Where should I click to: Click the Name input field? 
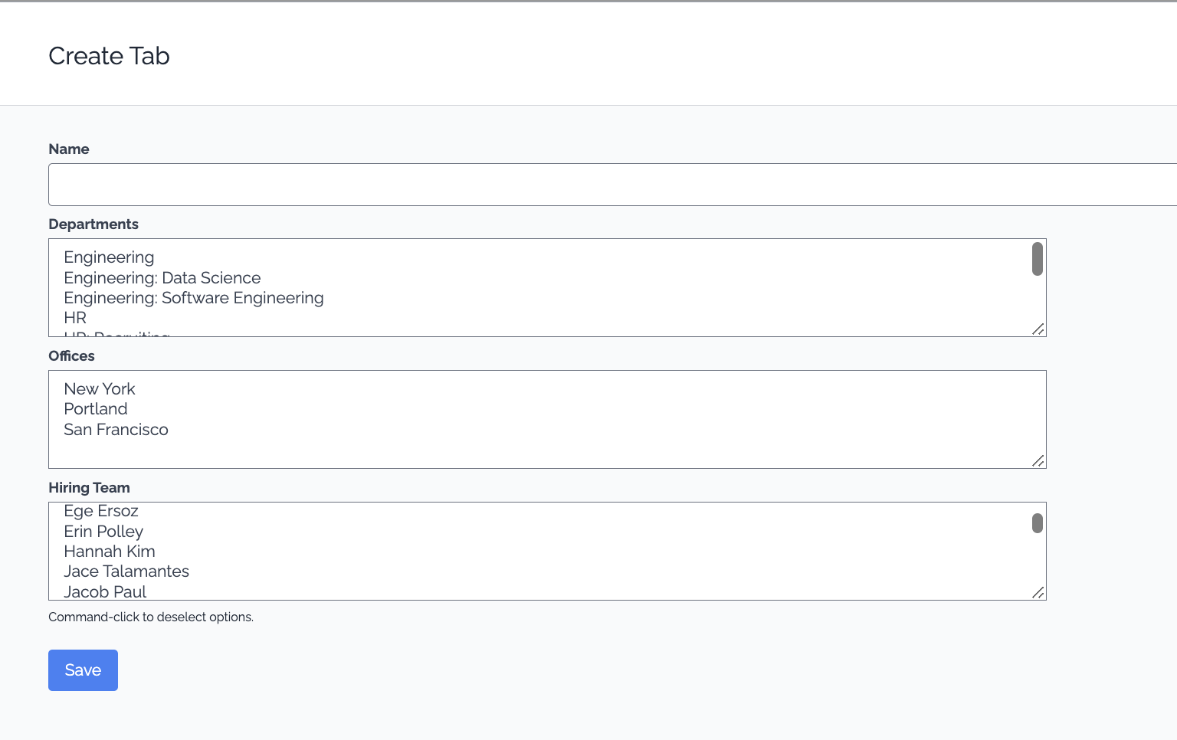point(611,185)
